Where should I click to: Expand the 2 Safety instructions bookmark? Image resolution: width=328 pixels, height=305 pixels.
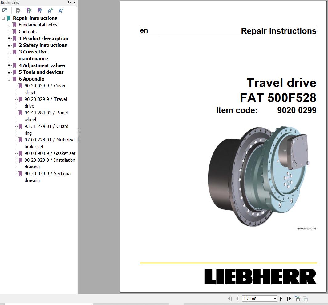(x=9, y=45)
